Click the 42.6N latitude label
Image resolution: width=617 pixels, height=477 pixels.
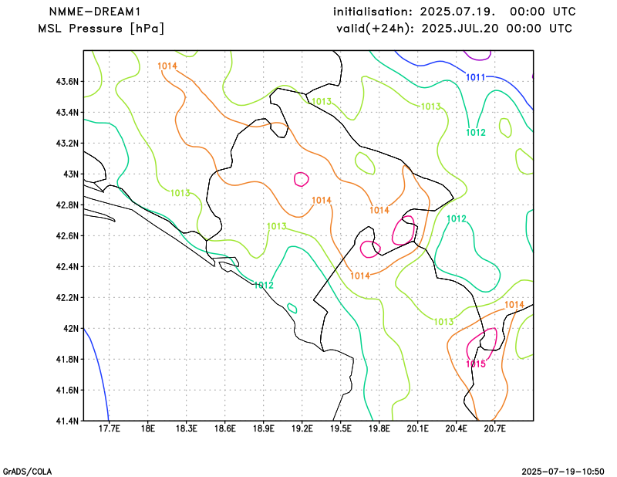click(68, 235)
